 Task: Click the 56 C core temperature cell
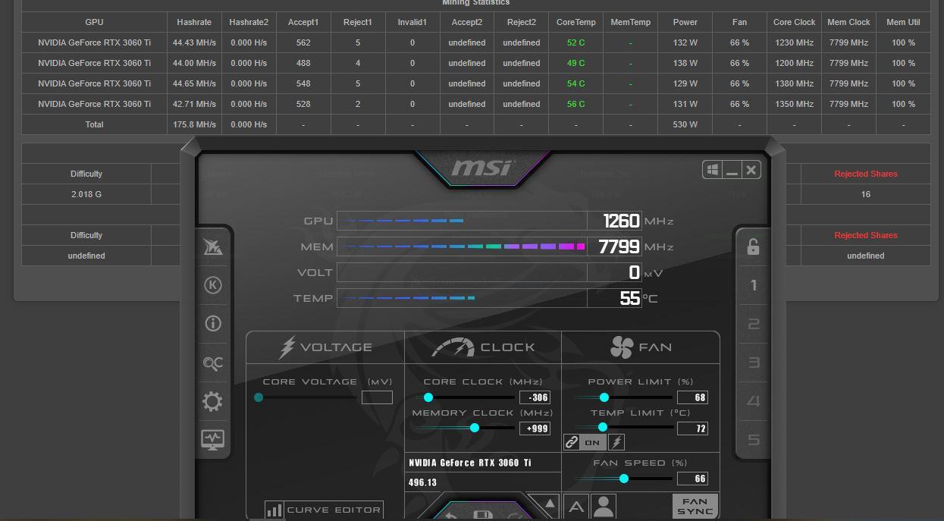(x=575, y=104)
